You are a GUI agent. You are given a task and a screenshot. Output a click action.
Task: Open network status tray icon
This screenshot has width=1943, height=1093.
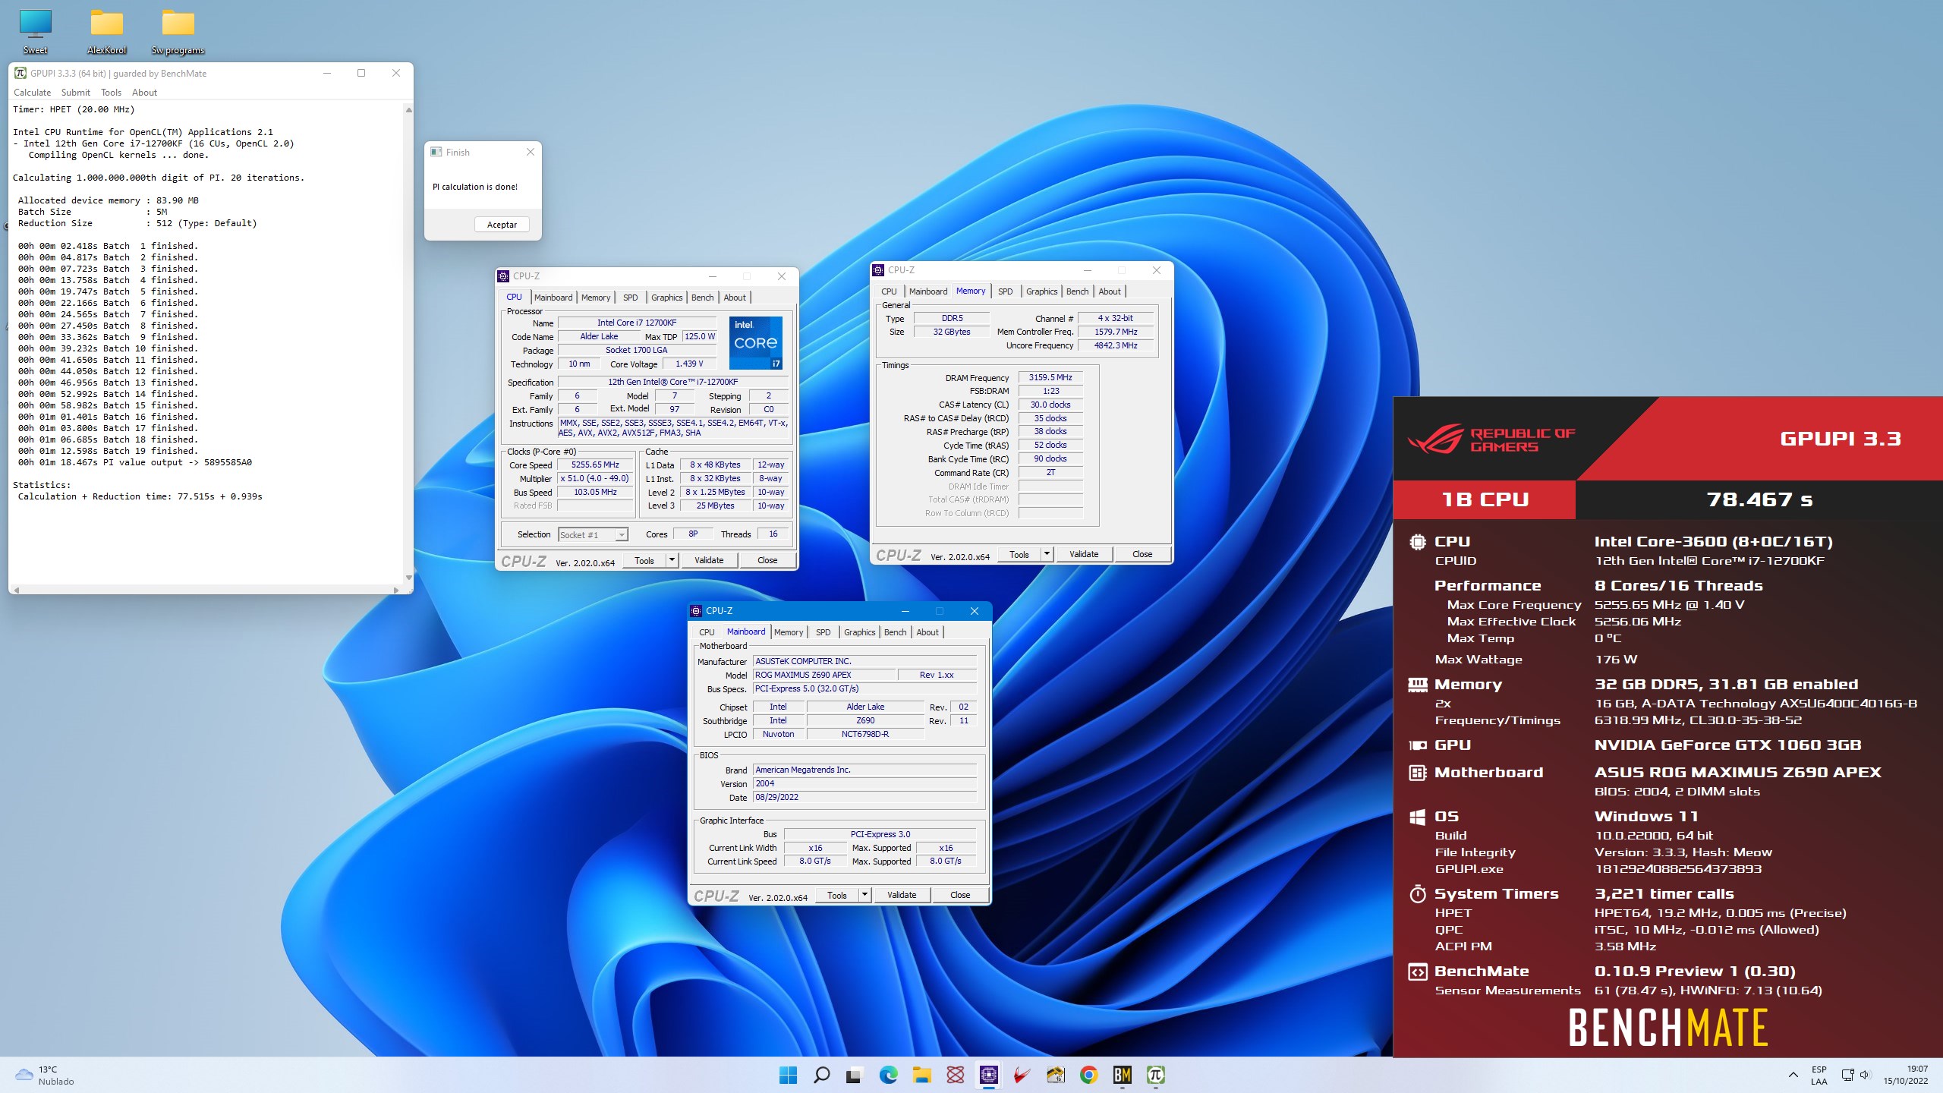pyautogui.click(x=1847, y=1075)
